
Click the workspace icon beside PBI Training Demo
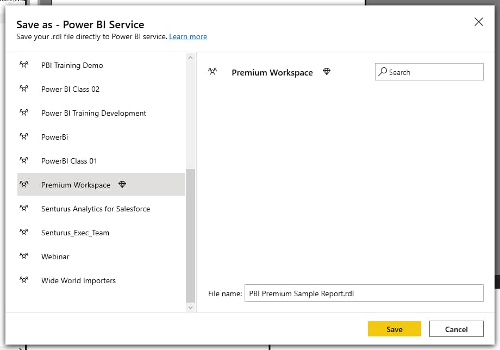coord(23,65)
